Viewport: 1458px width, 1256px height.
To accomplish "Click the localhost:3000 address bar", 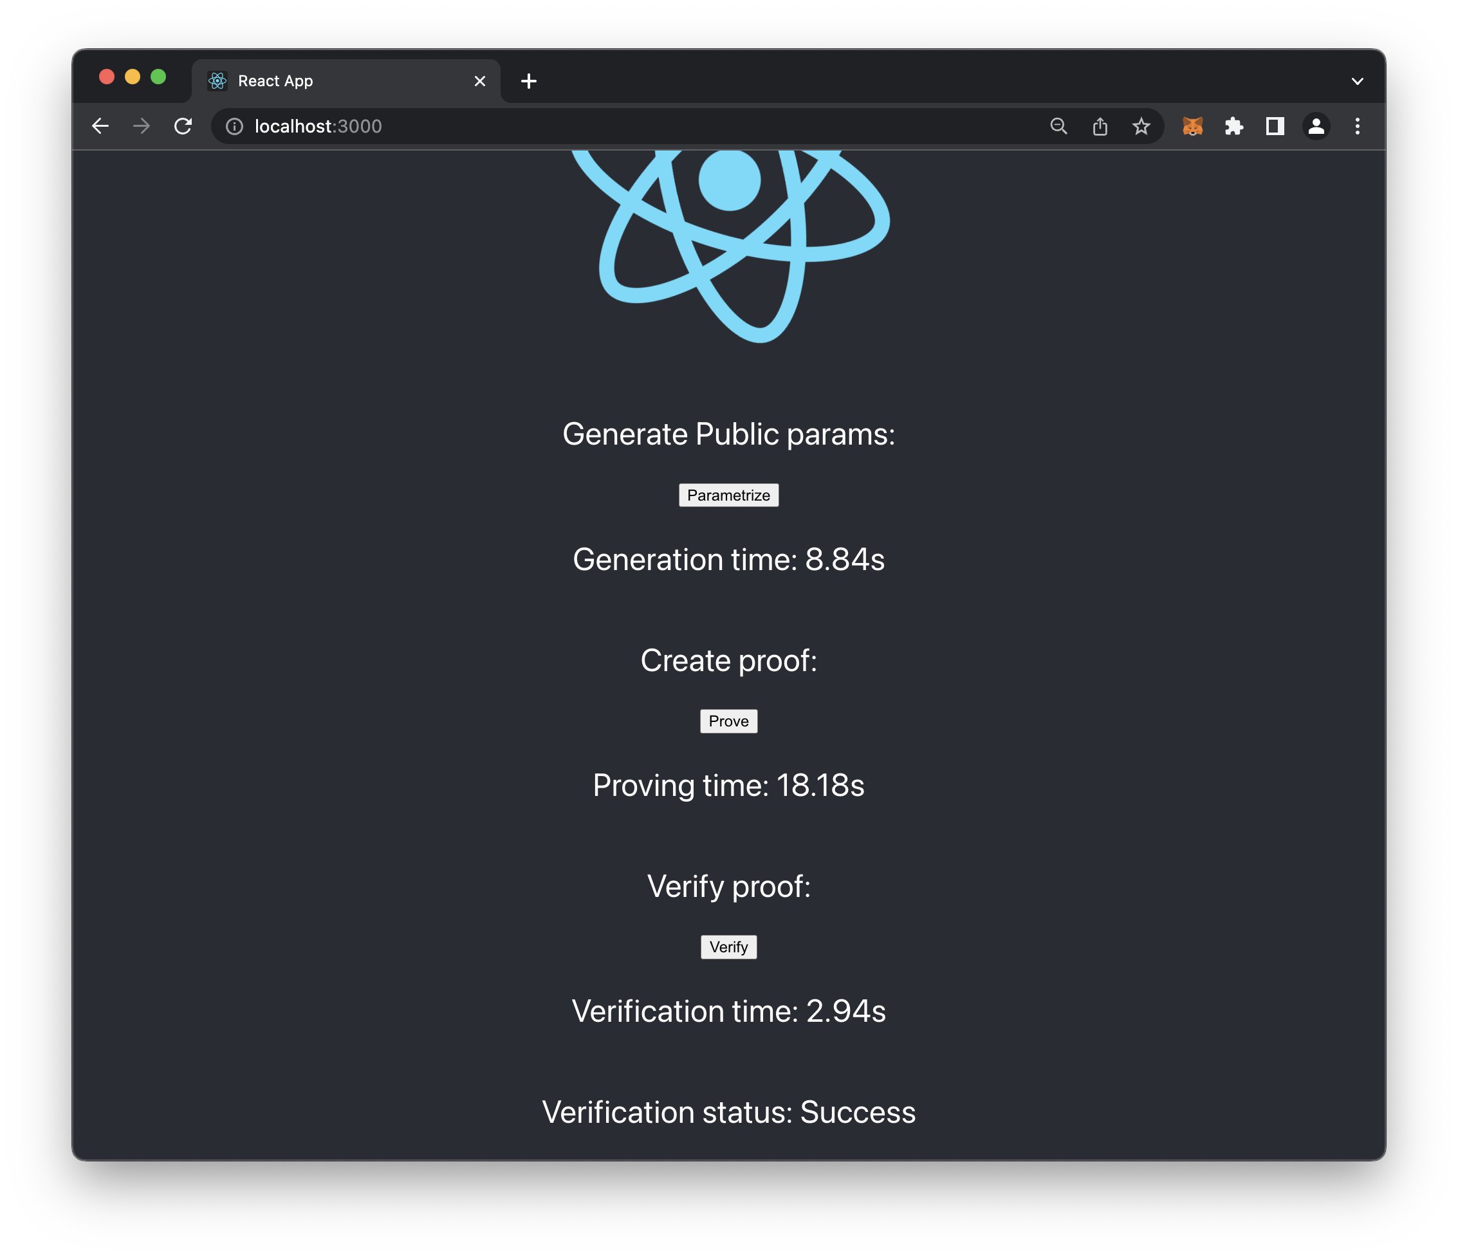I will (633, 126).
